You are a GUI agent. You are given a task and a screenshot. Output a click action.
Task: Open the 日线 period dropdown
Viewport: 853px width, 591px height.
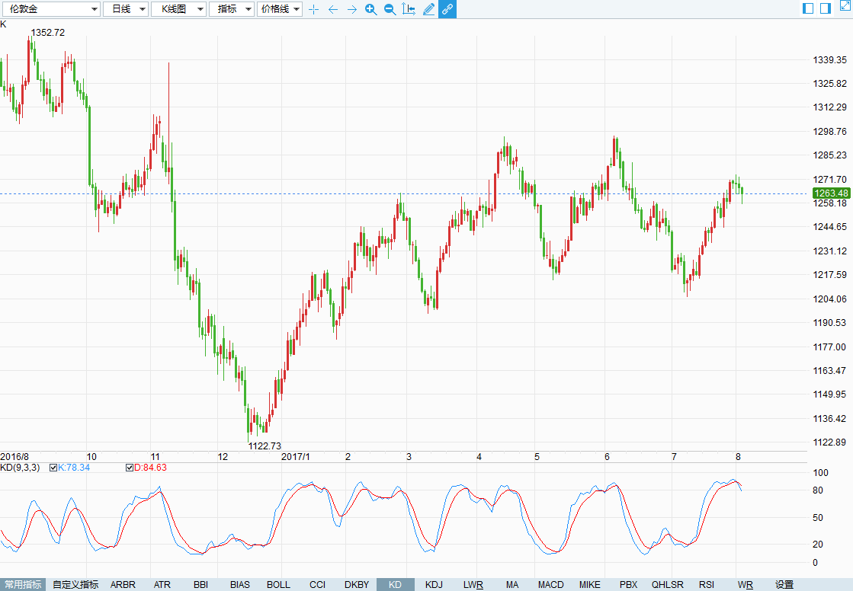(x=126, y=9)
